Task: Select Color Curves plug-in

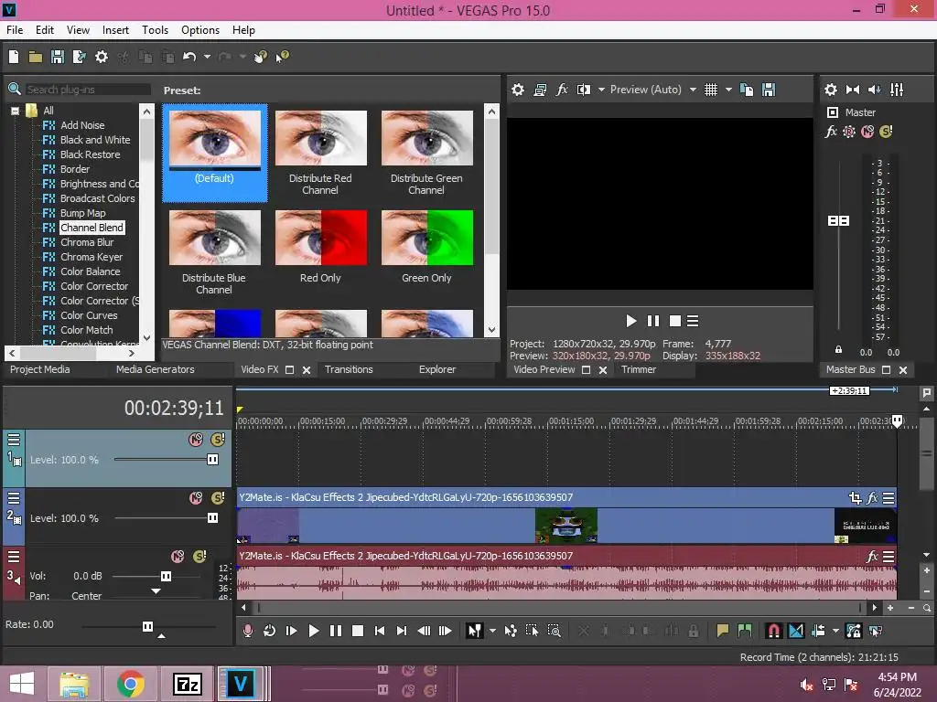Action: 89,315
